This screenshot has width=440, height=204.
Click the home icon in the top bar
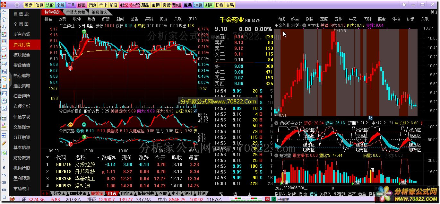(x=17, y=5)
